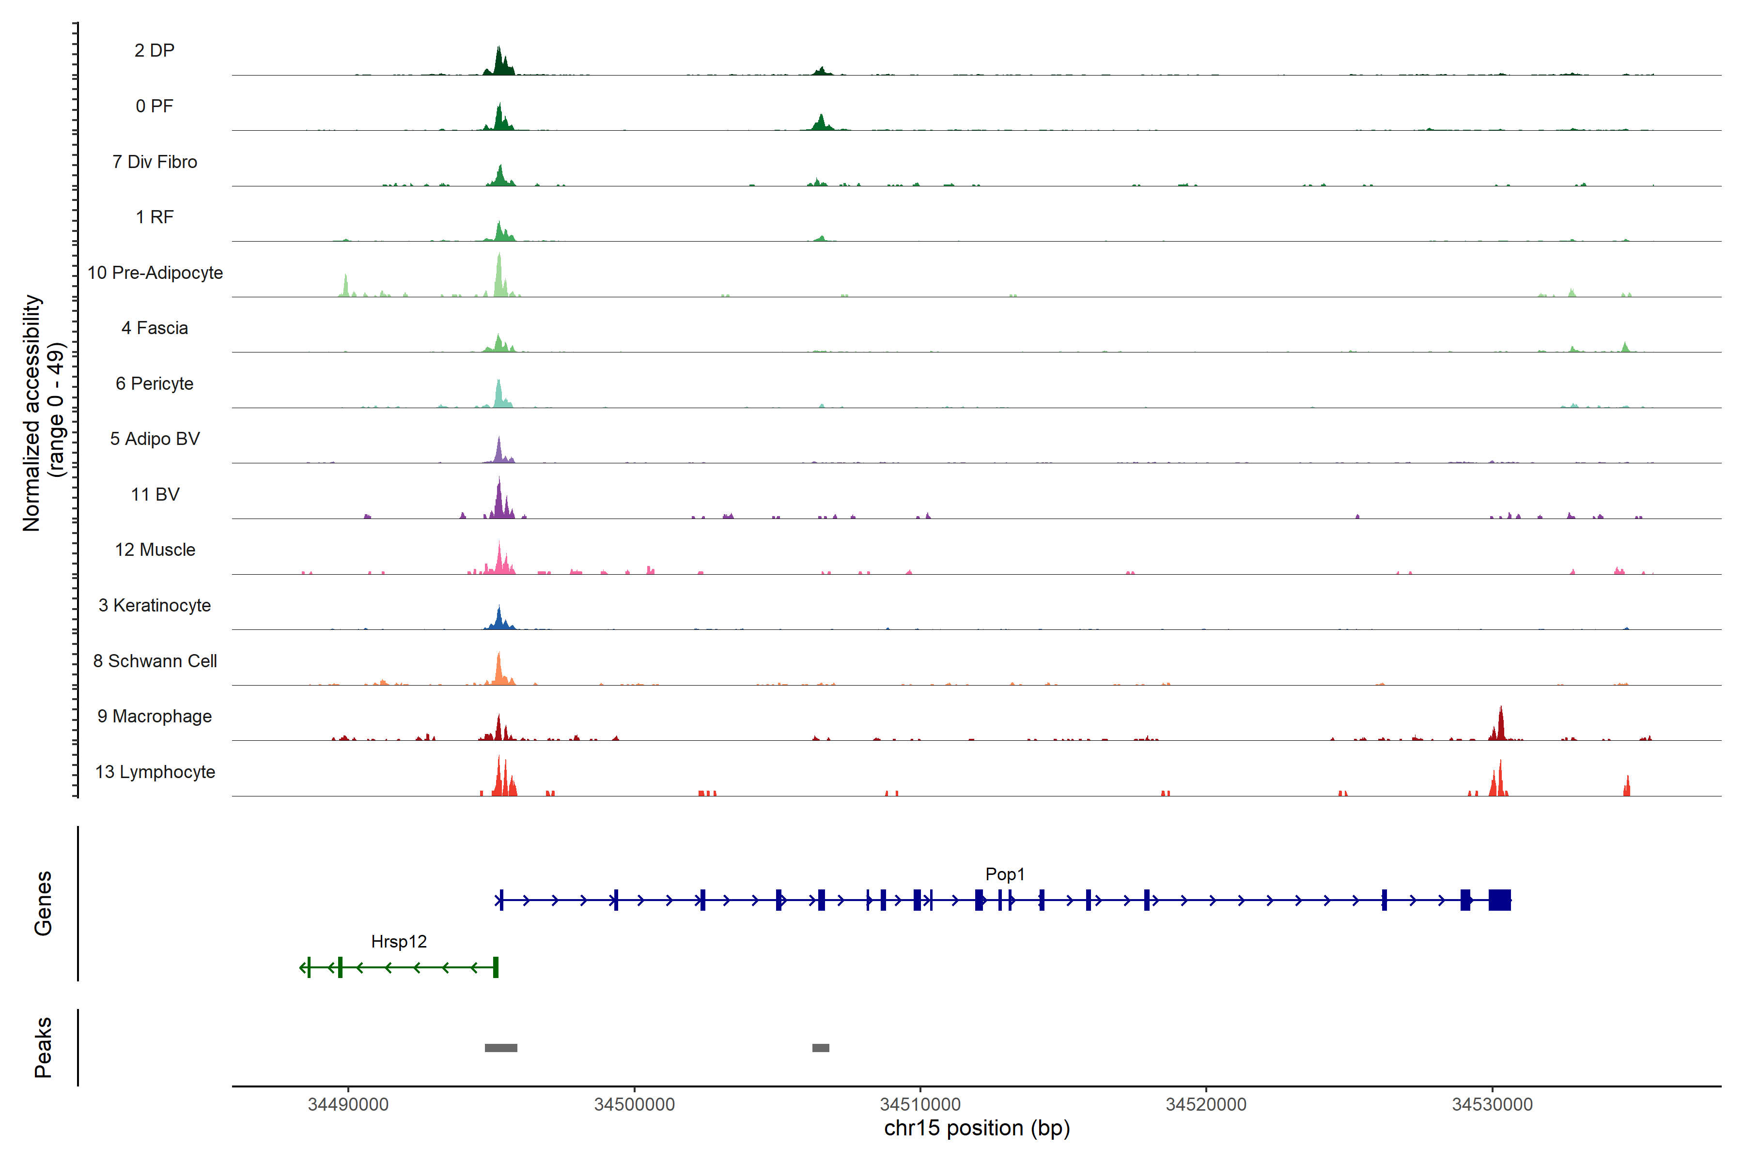The width and height of the screenshot is (1744, 1162).
Task: Click the chr15 position axis title
Action: click(x=977, y=1129)
